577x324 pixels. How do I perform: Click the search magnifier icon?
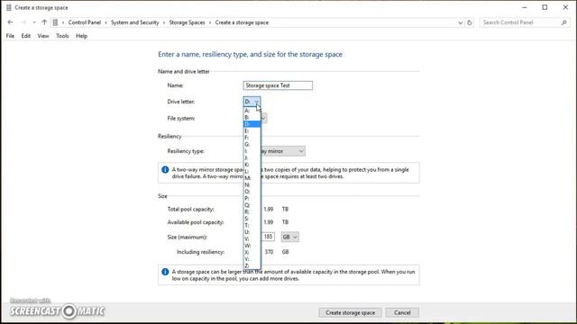coord(563,22)
